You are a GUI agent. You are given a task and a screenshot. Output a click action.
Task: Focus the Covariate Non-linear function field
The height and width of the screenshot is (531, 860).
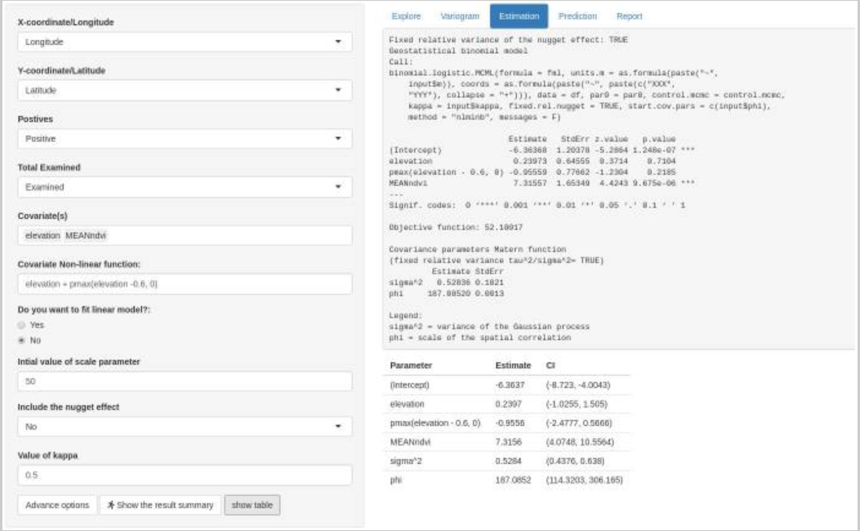pos(185,283)
